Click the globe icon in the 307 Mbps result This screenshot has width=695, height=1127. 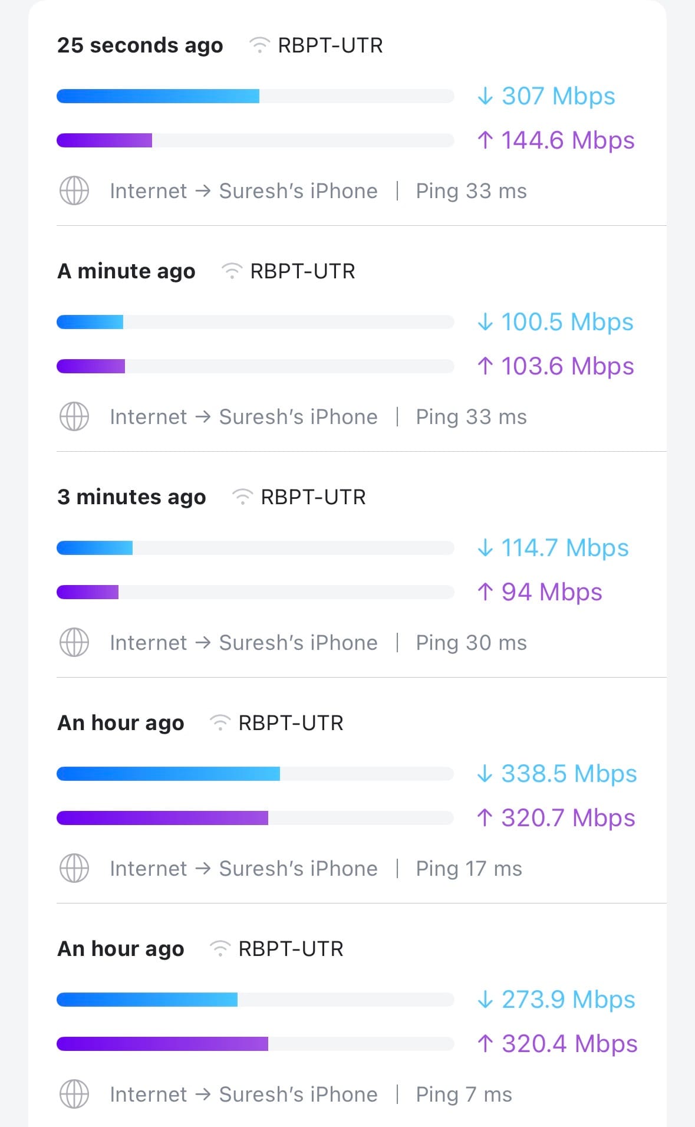(74, 190)
